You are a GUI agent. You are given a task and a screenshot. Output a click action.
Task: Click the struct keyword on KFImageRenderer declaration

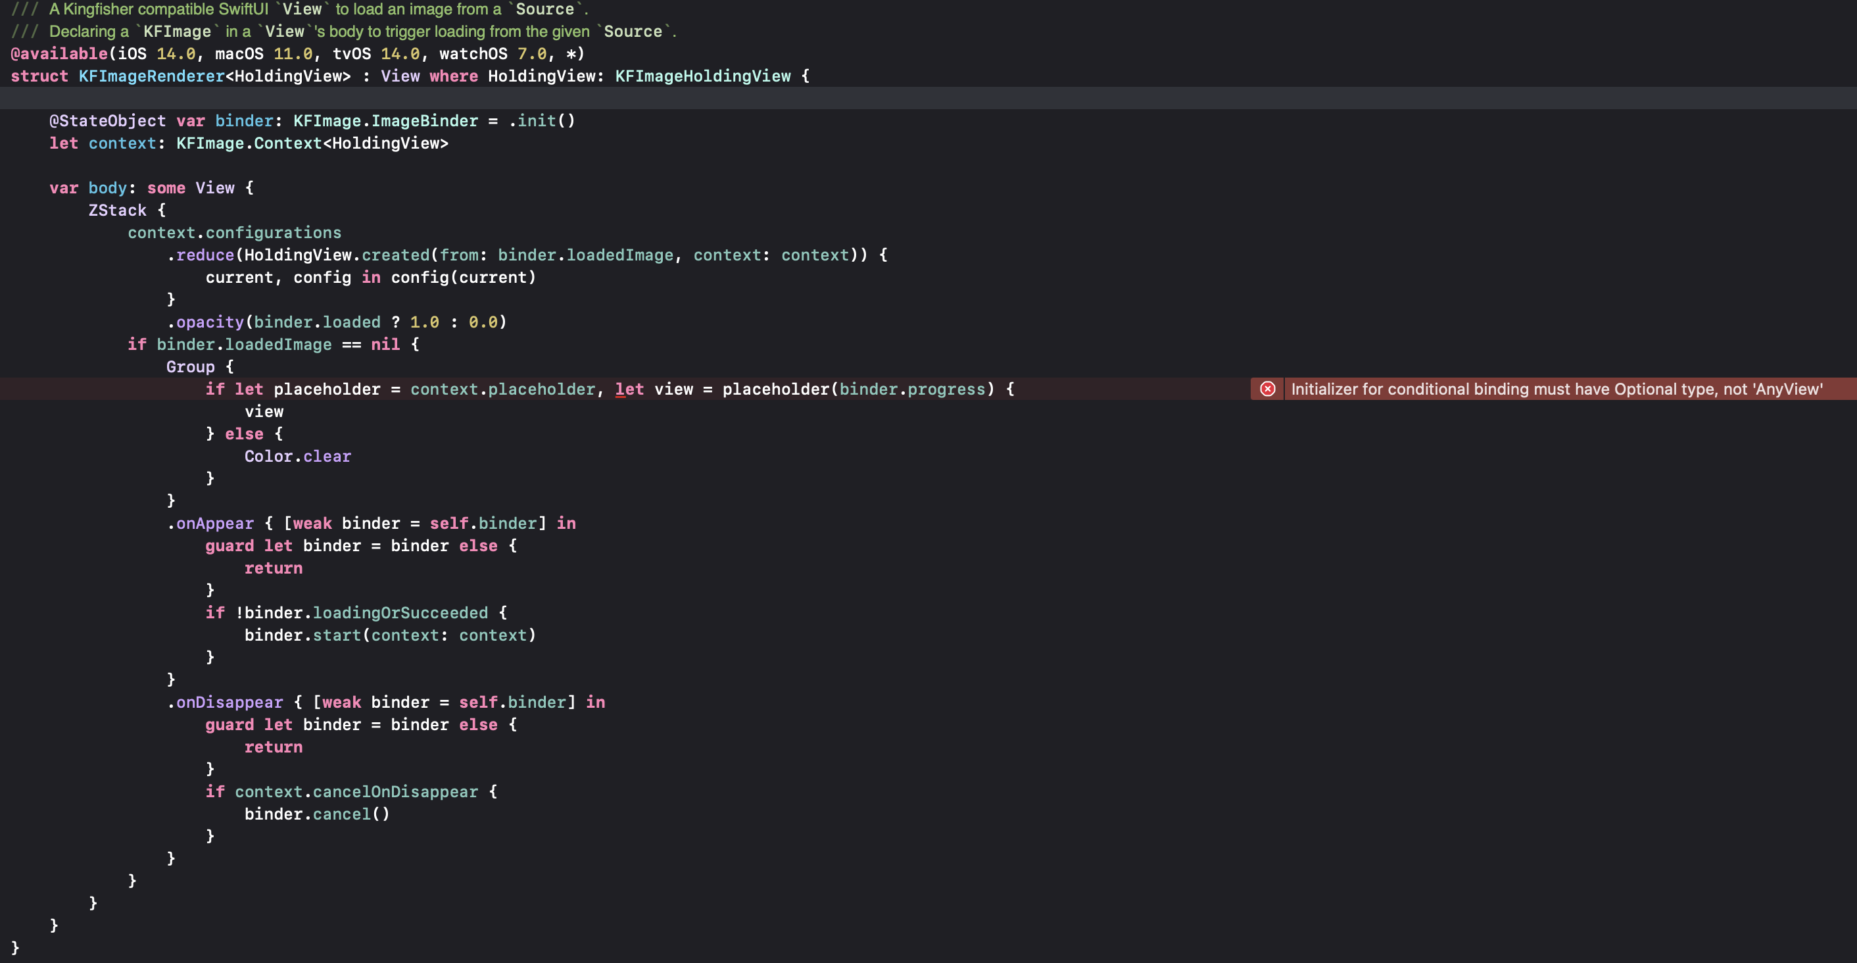39,76
